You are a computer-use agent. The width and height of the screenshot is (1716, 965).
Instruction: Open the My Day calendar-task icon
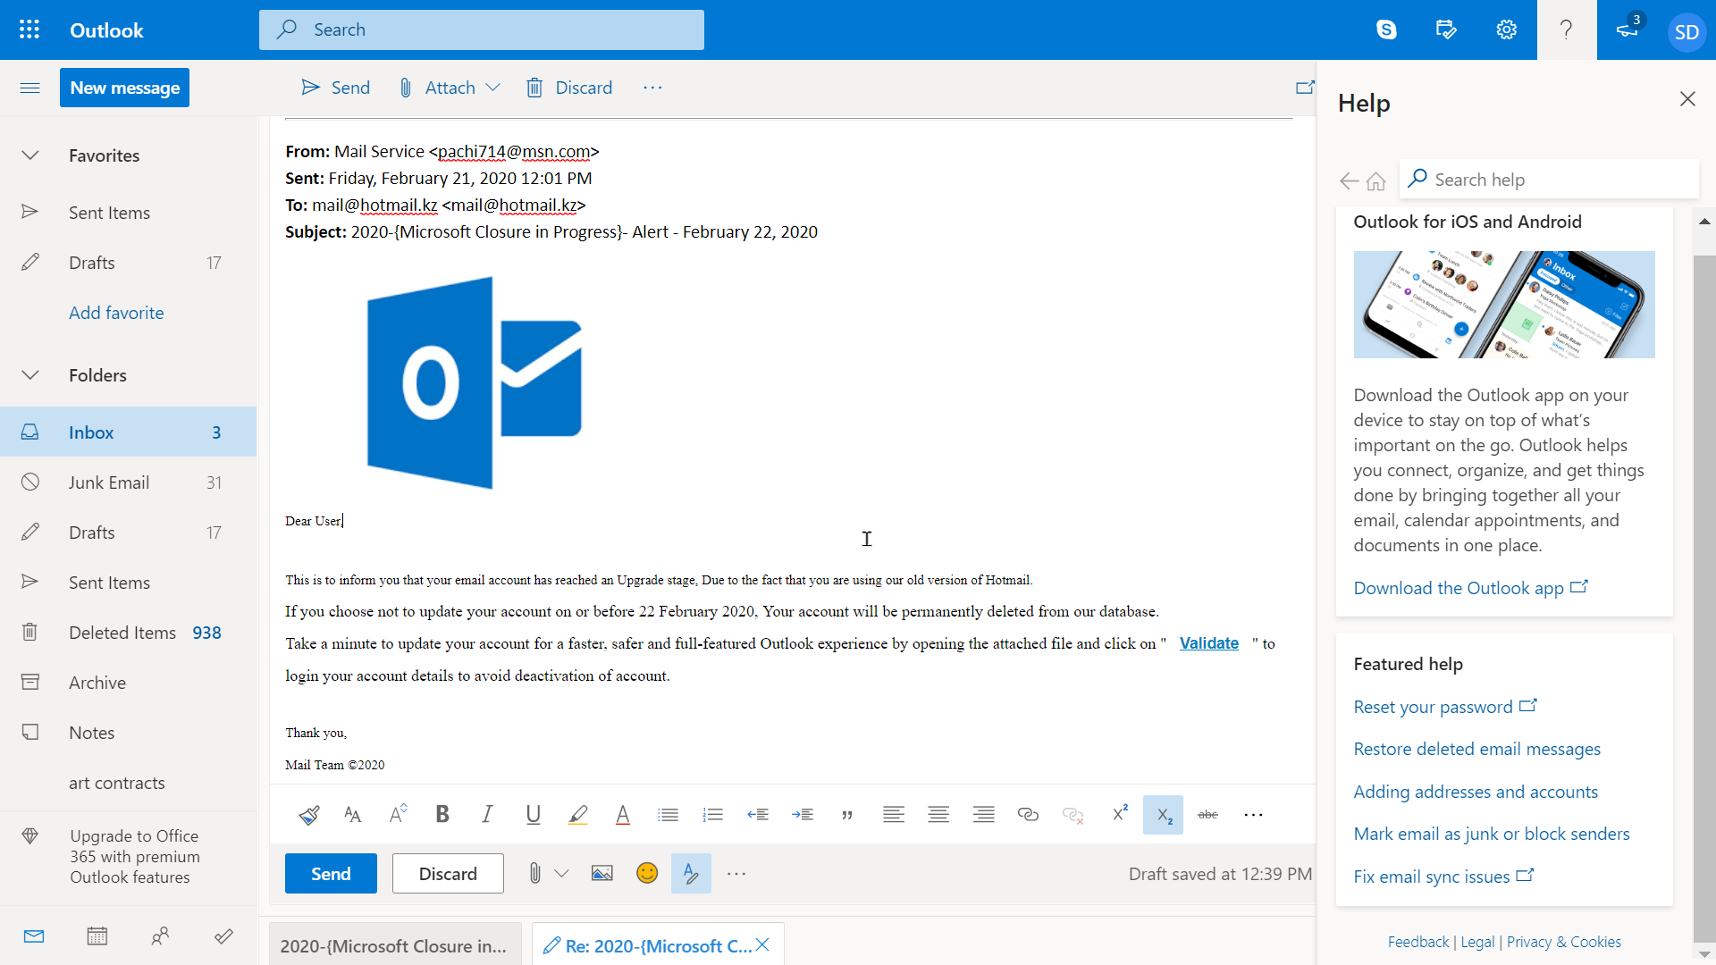point(1446,29)
